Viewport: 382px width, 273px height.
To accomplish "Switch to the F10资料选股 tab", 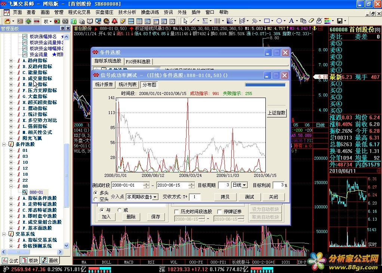I will tap(138, 61).
